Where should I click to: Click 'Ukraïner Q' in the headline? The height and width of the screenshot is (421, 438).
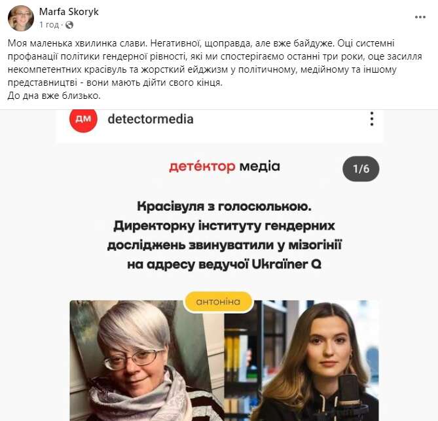click(287, 265)
